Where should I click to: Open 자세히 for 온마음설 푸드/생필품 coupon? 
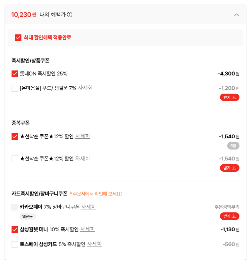coord(85,88)
